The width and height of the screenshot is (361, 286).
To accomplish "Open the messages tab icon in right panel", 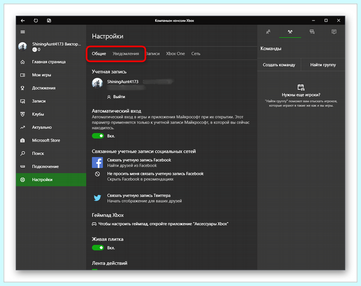I will point(312,32).
